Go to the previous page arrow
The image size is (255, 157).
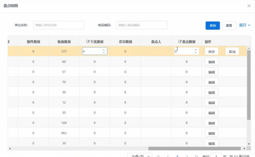pos(168,156)
